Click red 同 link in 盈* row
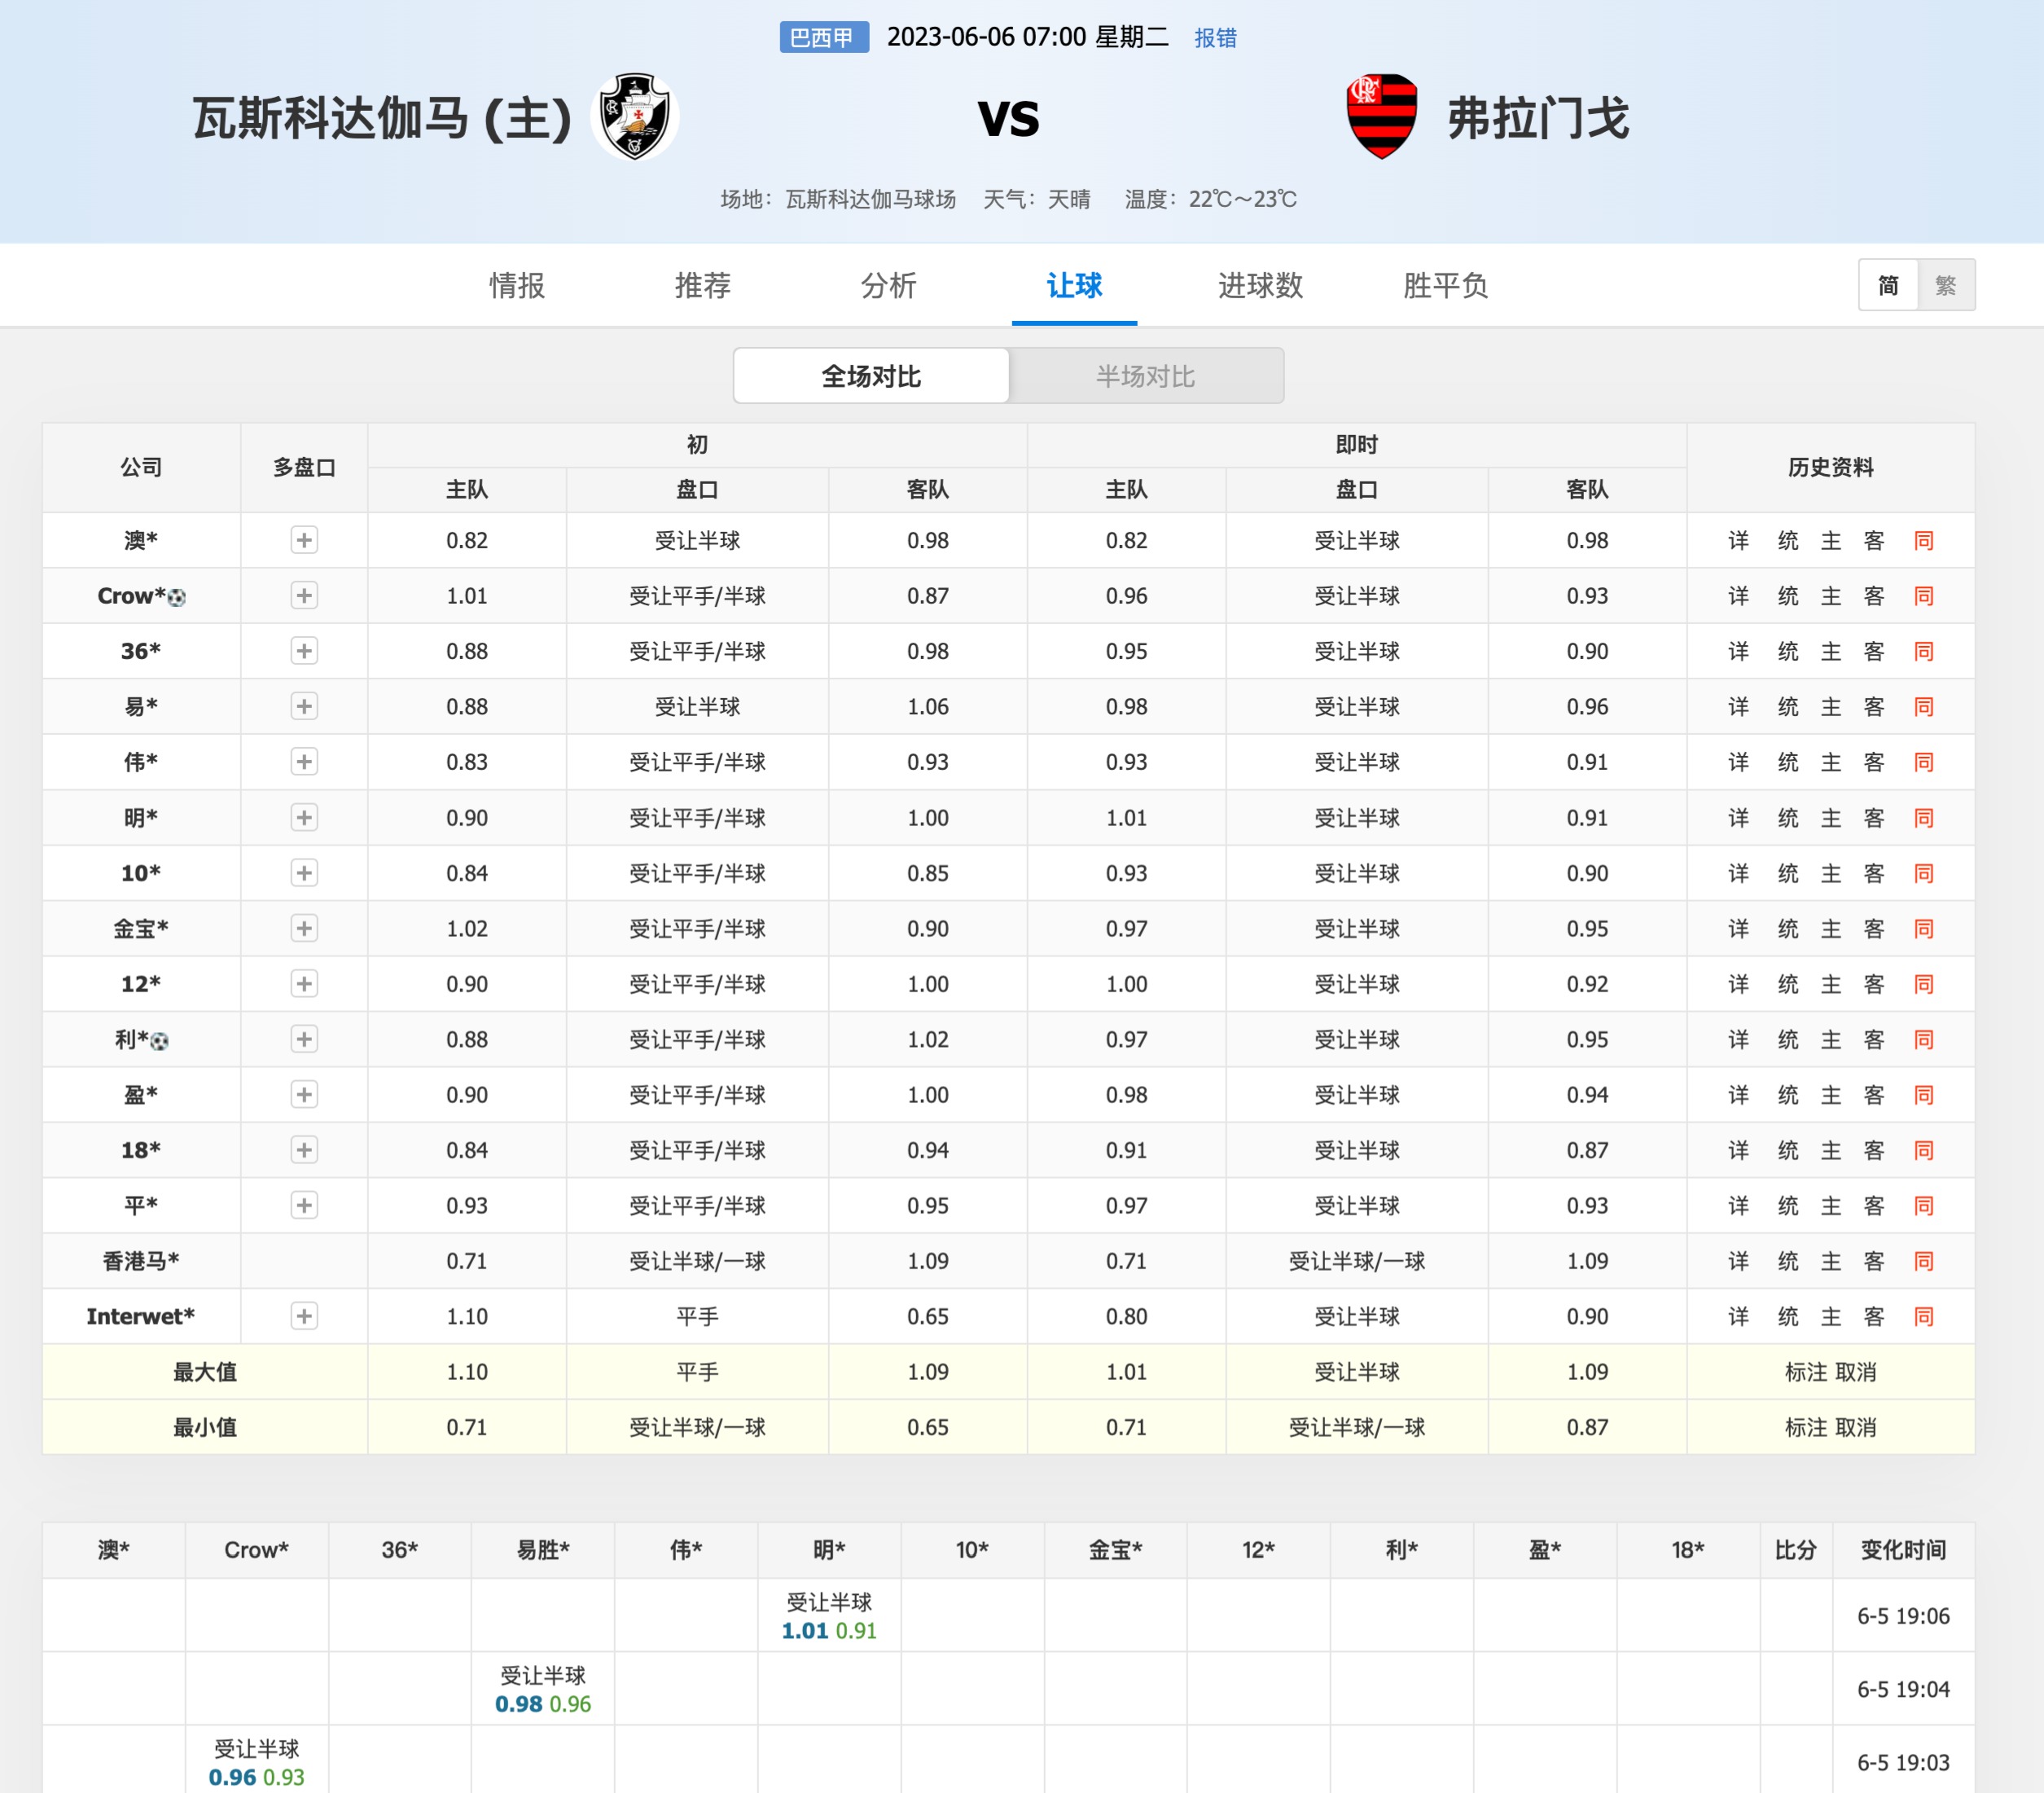 click(1924, 1095)
